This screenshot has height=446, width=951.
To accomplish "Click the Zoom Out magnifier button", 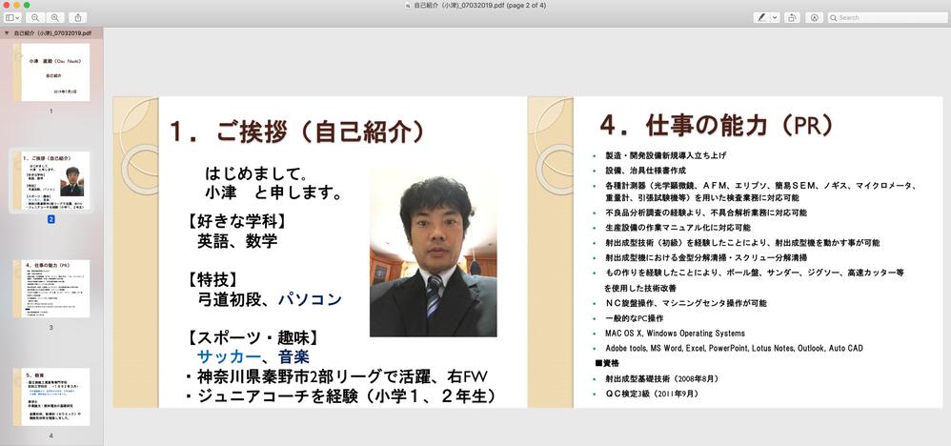I will (x=35, y=18).
